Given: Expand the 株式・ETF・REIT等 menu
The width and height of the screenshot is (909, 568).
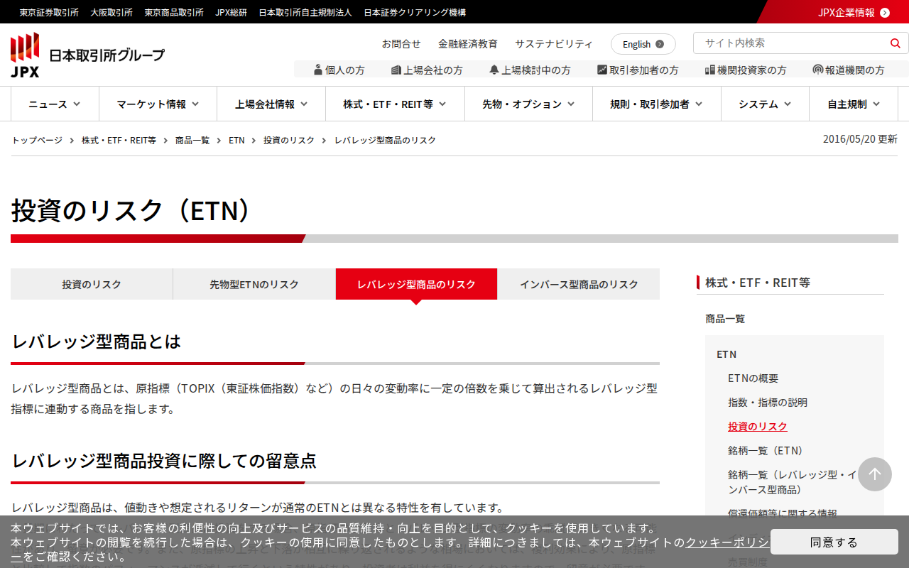Looking at the screenshot, I should [x=395, y=104].
